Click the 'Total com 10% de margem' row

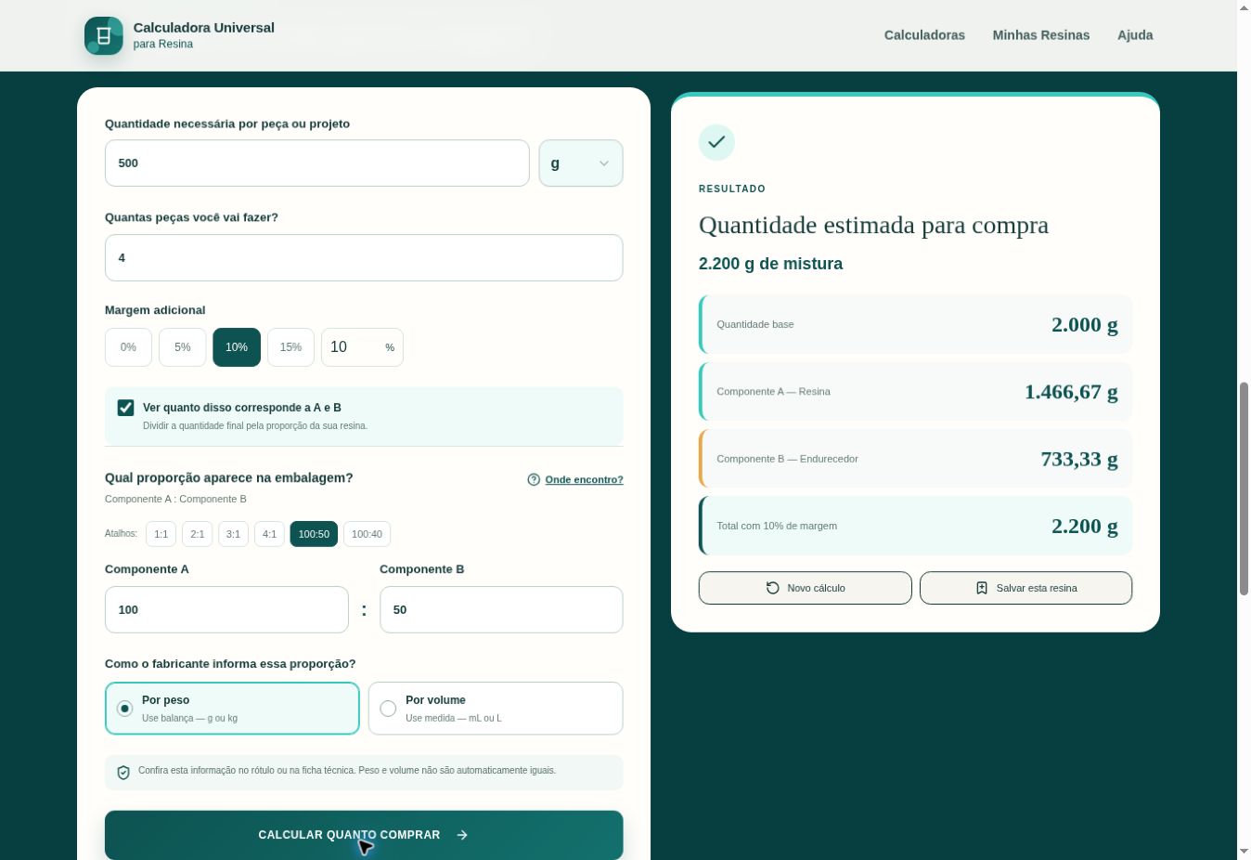(x=915, y=526)
